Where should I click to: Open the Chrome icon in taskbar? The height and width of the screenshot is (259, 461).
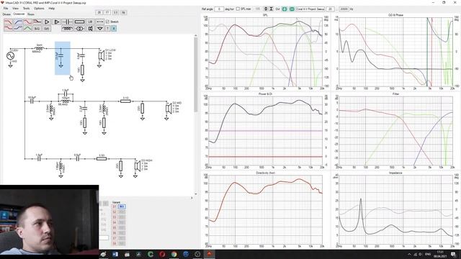click(x=174, y=254)
